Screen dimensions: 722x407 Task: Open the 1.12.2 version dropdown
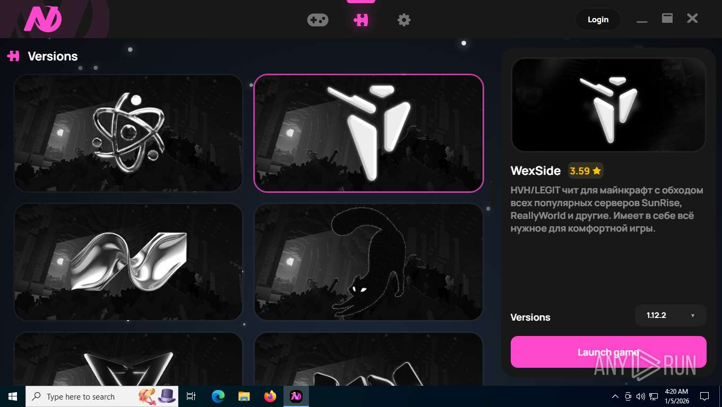tap(671, 315)
